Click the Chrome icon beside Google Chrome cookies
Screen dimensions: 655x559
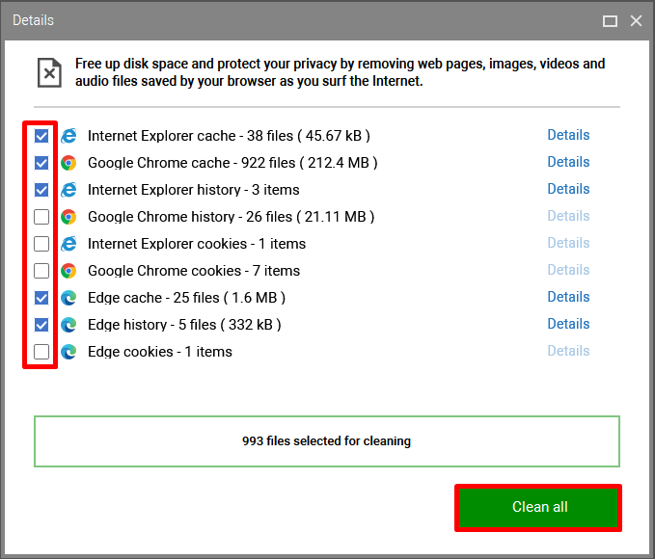pyautogui.click(x=68, y=271)
